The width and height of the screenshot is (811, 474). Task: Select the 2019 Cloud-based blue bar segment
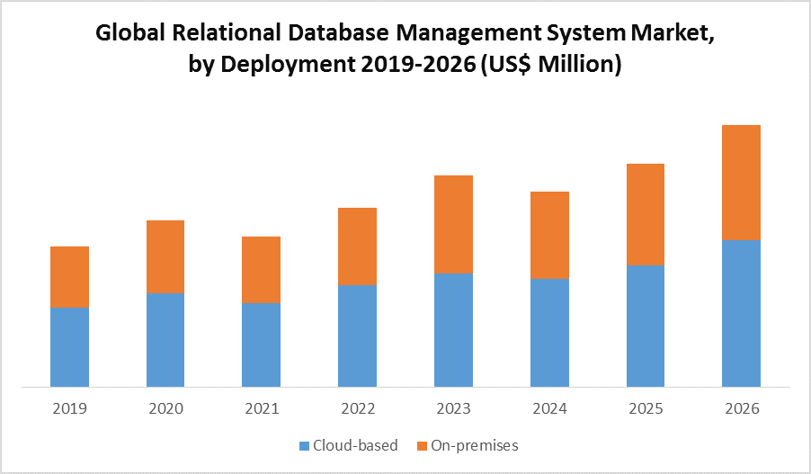pyautogui.click(x=70, y=347)
